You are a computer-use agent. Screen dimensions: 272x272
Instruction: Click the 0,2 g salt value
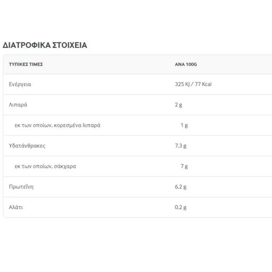(181, 207)
